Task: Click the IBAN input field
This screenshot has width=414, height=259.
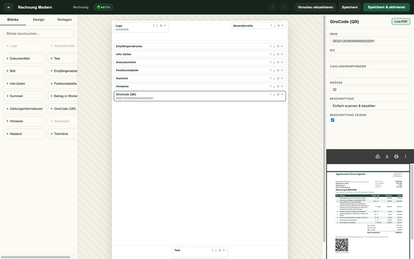Action: 370,41
